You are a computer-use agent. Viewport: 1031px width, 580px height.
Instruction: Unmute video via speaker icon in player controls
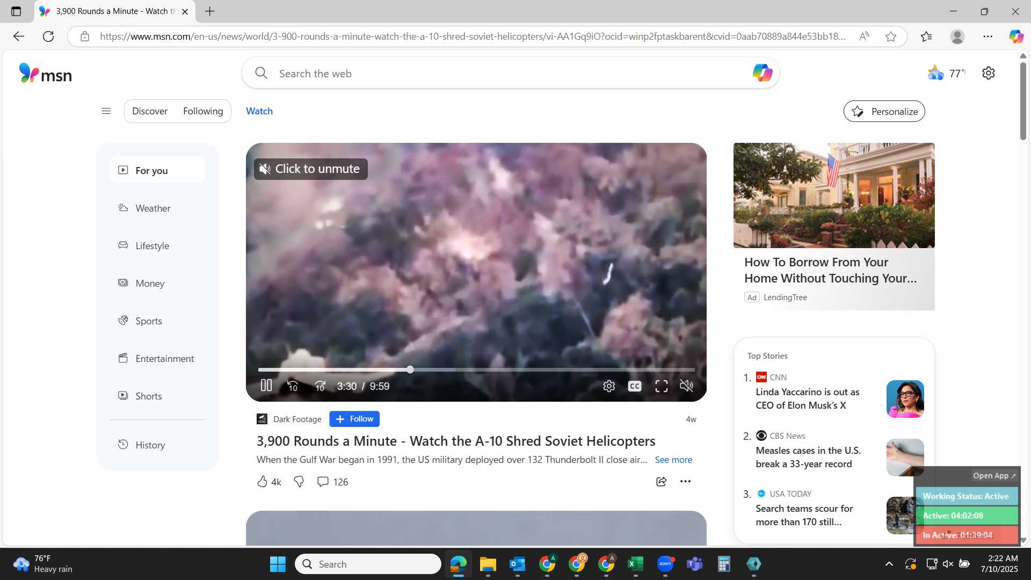pyautogui.click(x=687, y=386)
